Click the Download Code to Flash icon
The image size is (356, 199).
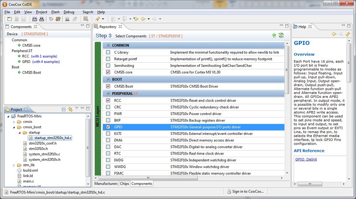(x=67, y=19)
